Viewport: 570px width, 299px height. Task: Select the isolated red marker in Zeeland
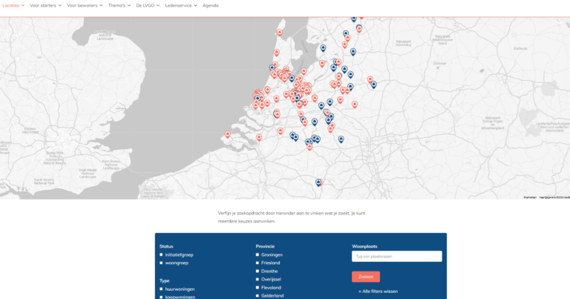pos(228,134)
